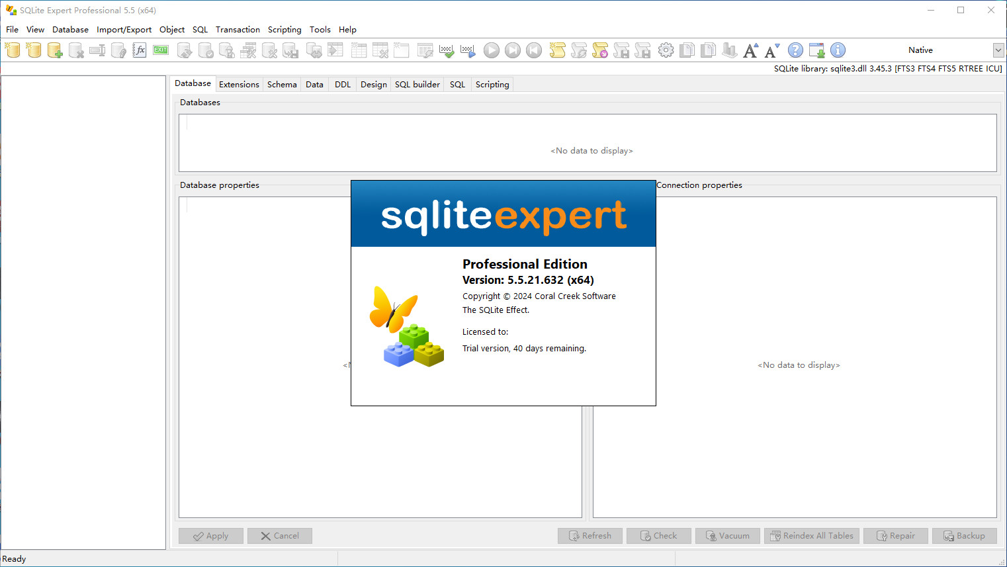Switch to the SQL builder tab
Viewport: 1007px width, 567px height.
point(417,85)
